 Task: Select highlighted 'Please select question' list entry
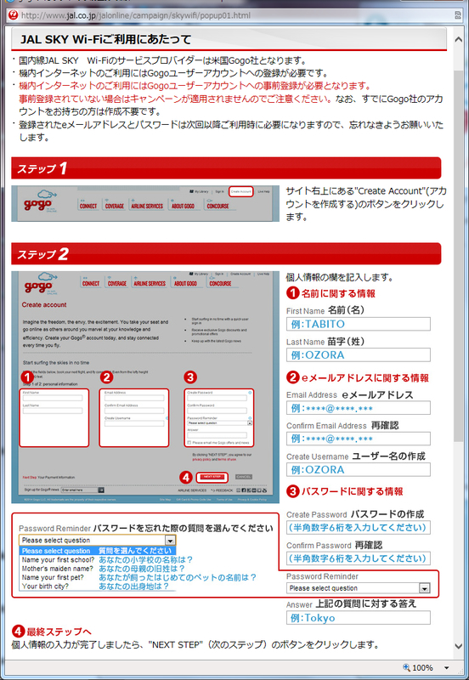[97, 551]
